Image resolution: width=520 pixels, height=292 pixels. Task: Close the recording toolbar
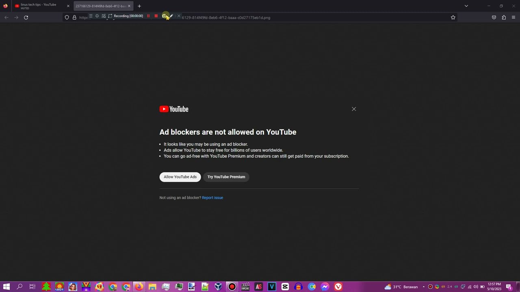click(179, 16)
